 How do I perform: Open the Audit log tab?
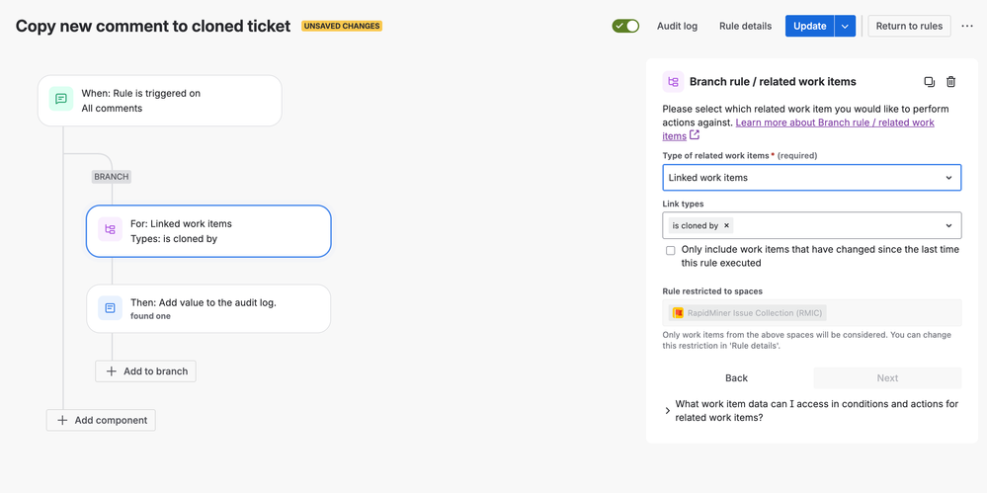coord(677,26)
